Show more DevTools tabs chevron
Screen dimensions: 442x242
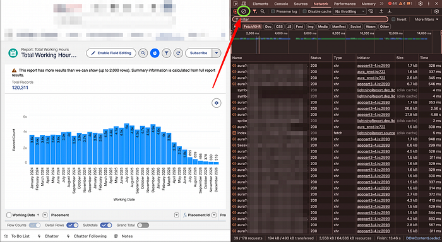pos(381,4)
